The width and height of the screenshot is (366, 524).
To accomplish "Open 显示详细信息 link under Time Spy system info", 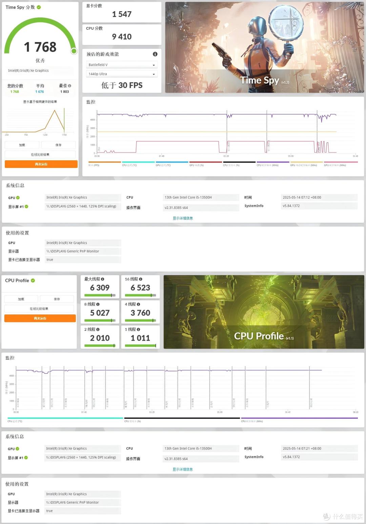I will pos(183,218).
